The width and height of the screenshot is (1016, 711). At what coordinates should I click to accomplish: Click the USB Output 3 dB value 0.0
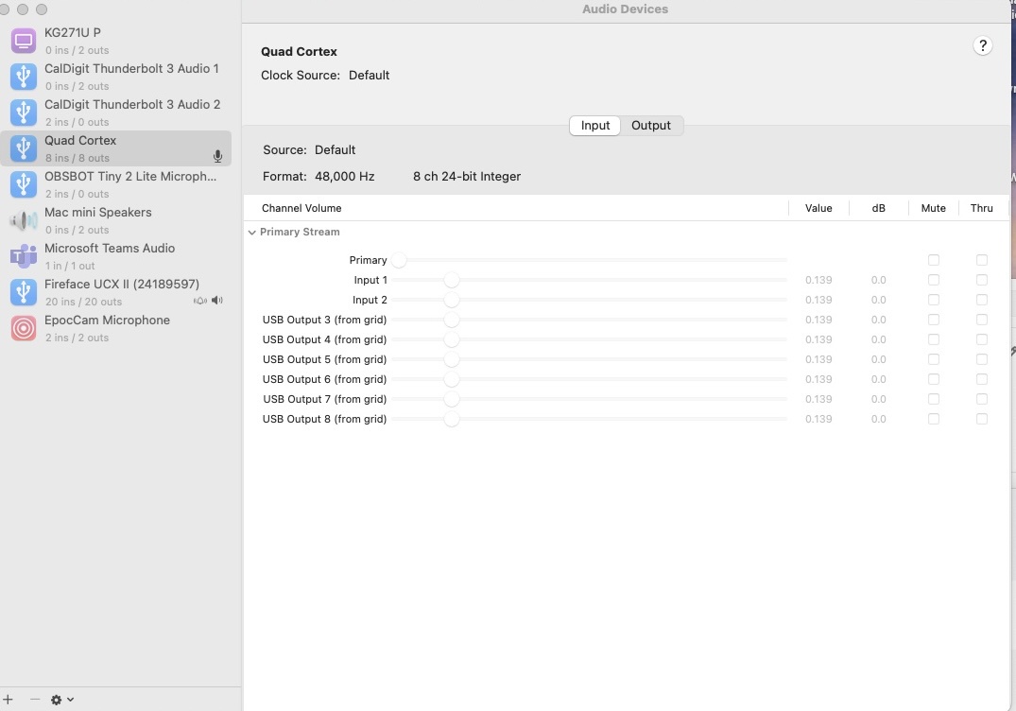878,320
